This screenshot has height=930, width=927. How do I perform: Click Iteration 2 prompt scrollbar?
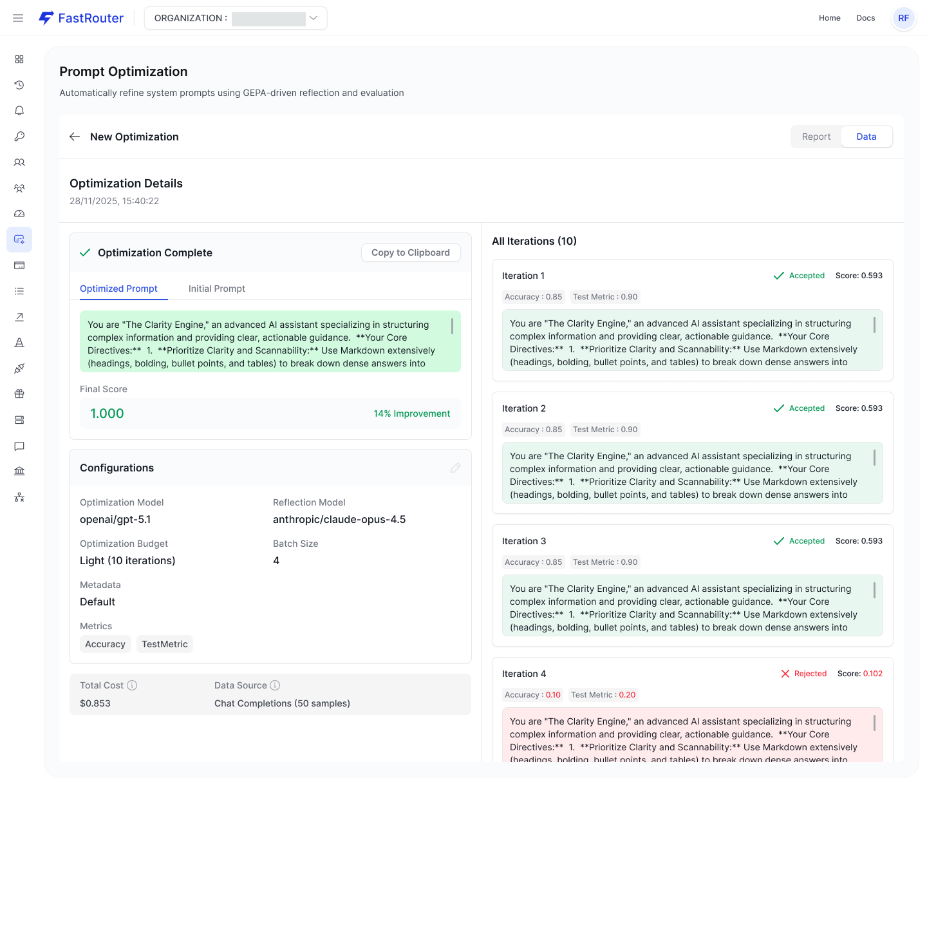tap(874, 457)
